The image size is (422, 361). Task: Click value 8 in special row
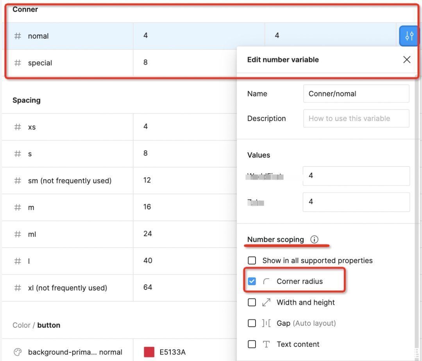145,63
